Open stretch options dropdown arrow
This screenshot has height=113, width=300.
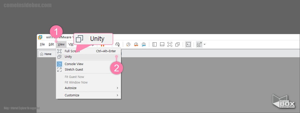coord(205,44)
